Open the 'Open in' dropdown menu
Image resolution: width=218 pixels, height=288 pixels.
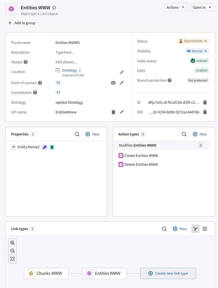tap(202, 7)
